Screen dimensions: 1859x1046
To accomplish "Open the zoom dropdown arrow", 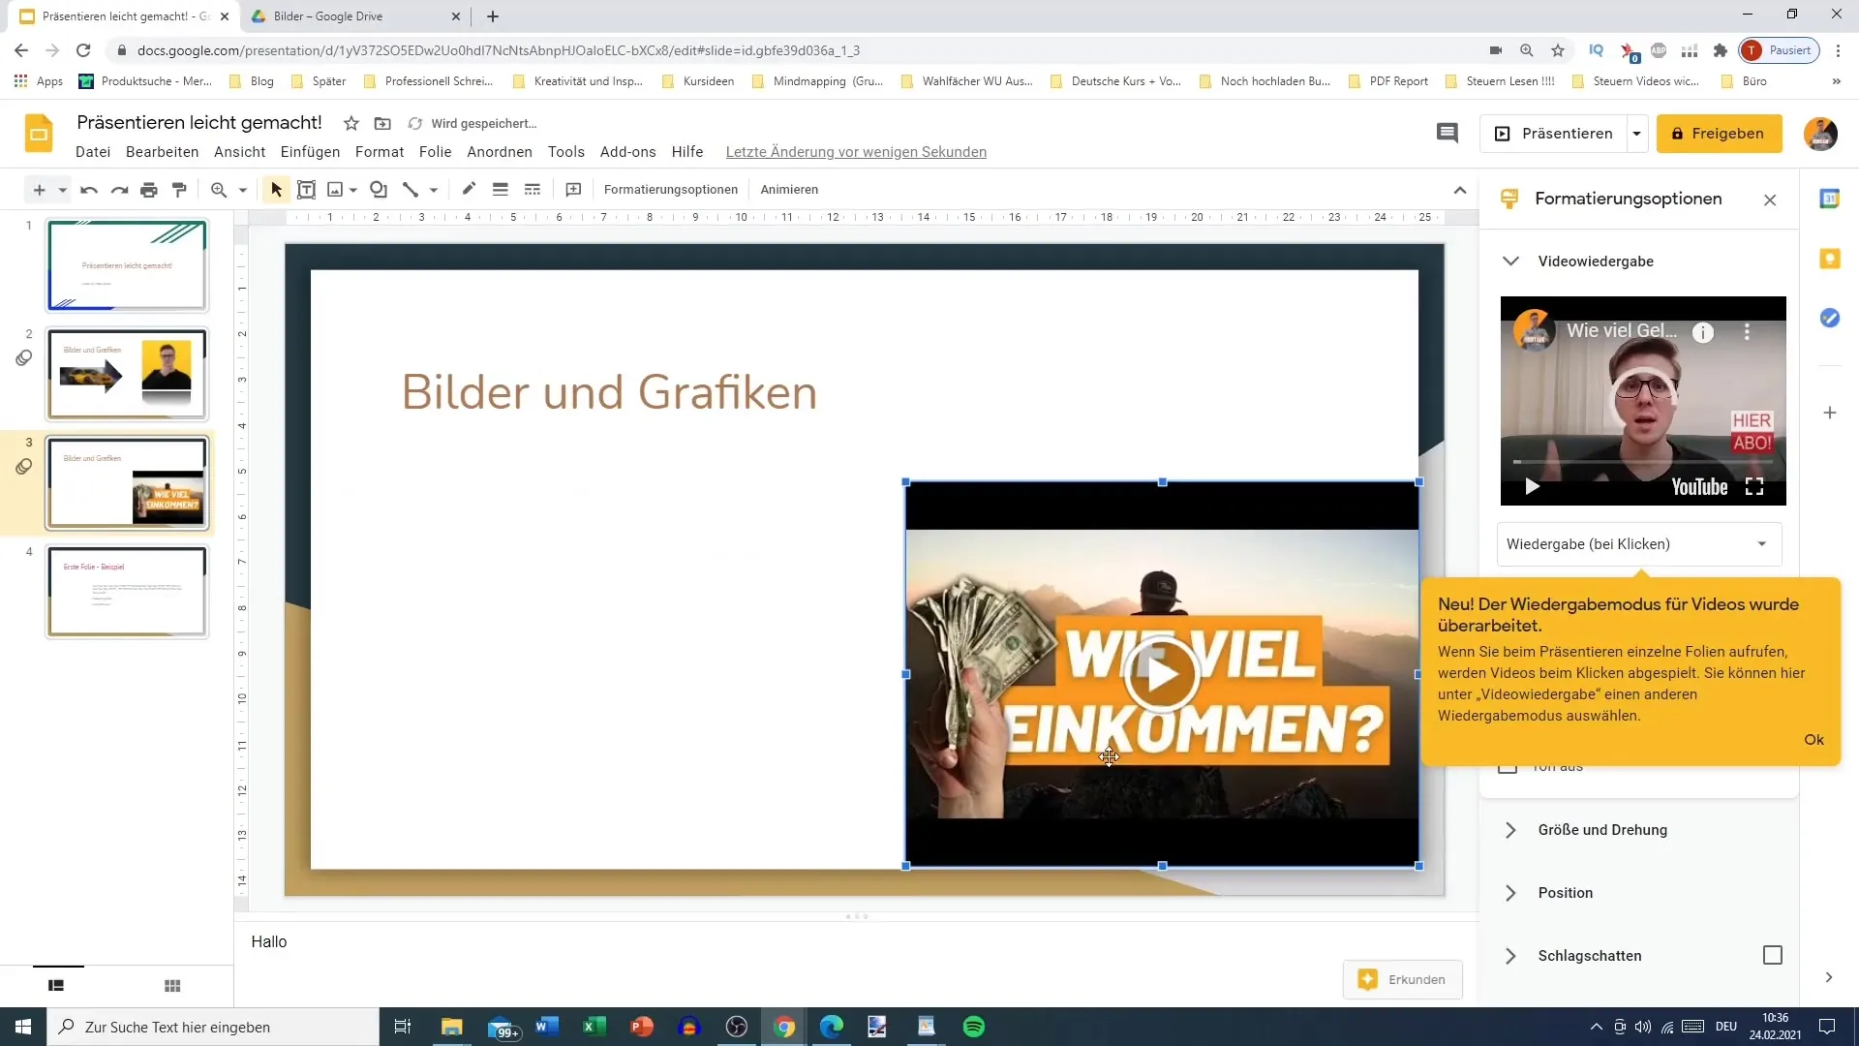I will click(242, 190).
